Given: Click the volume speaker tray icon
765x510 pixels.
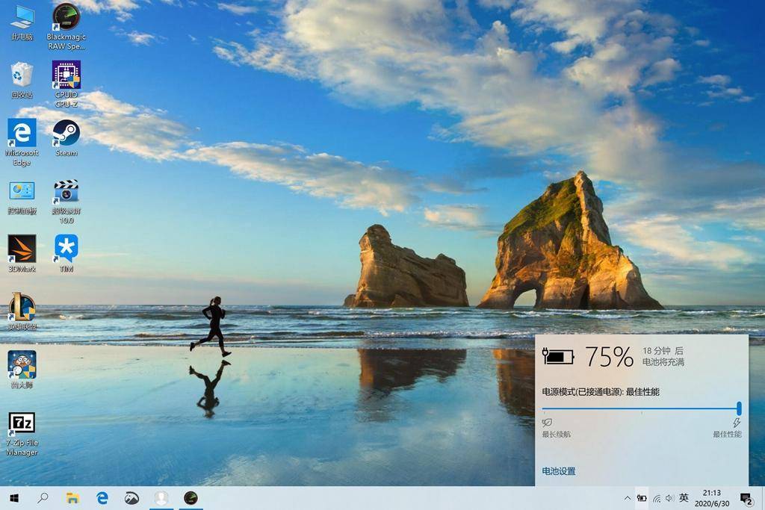Looking at the screenshot, I should [669, 498].
